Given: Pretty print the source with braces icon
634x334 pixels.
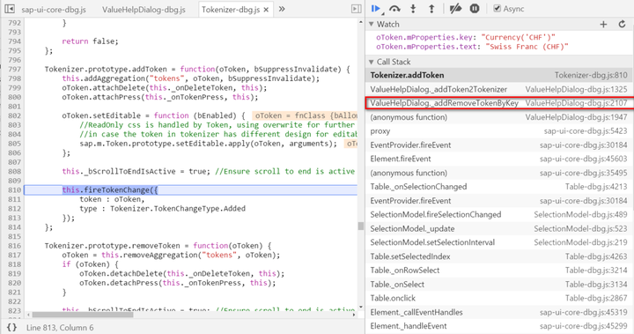Looking at the screenshot, I should (11, 327).
